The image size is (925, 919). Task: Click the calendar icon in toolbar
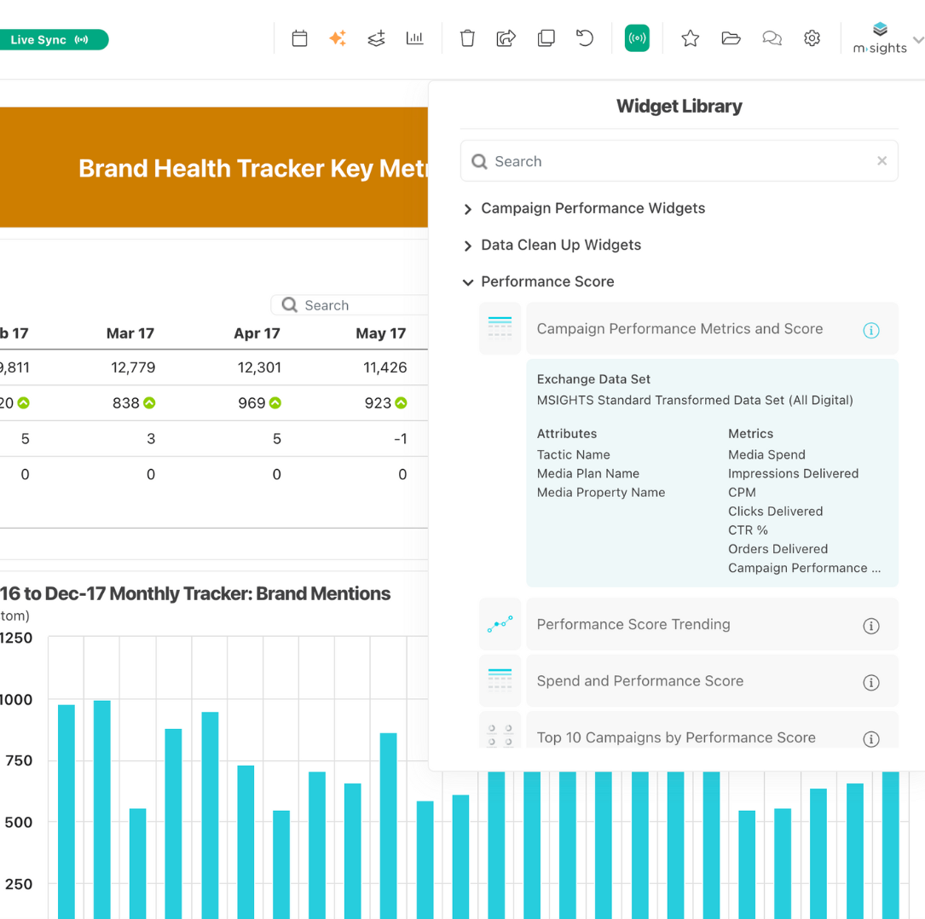tap(299, 38)
